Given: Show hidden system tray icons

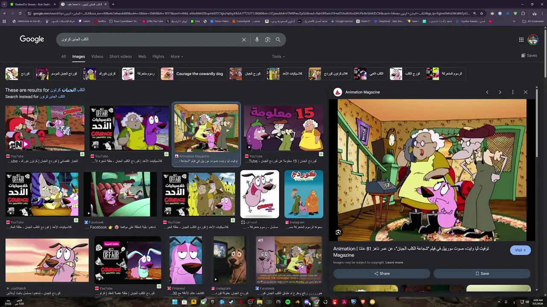Looking at the screenshot, I should (499, 302).
